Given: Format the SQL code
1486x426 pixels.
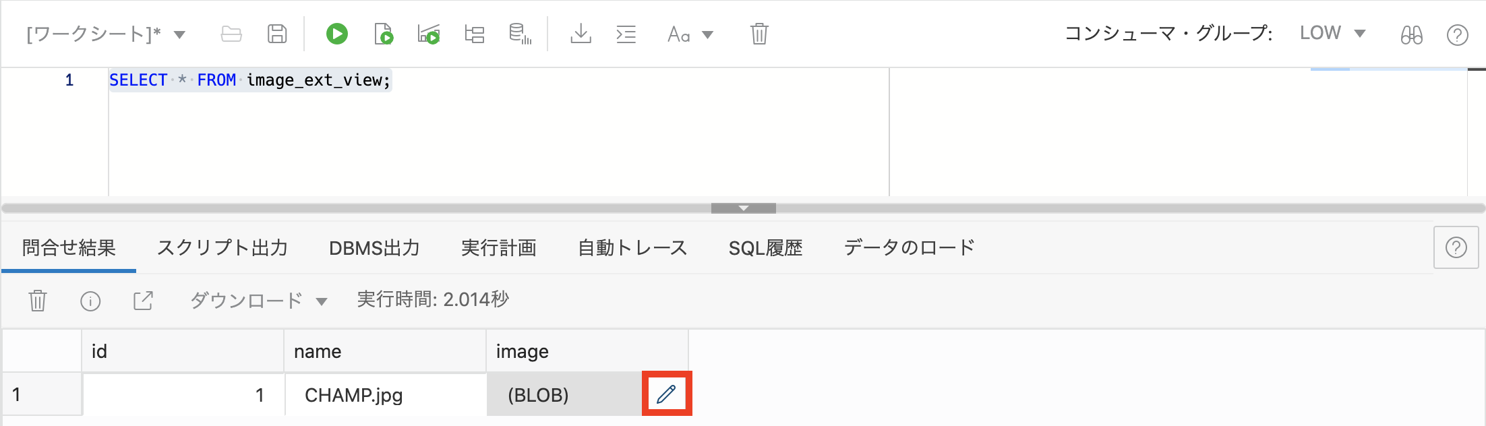Looking at the screenshot, I should (626, 34).
